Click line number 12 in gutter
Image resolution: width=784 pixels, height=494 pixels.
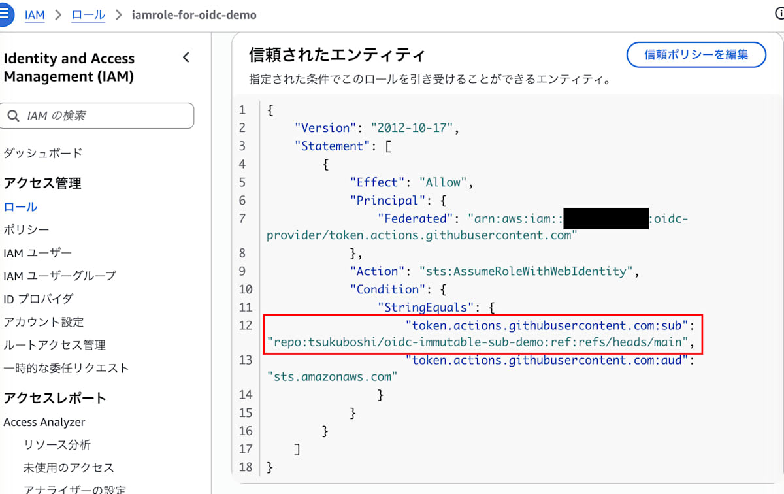[x=246, y=325]
